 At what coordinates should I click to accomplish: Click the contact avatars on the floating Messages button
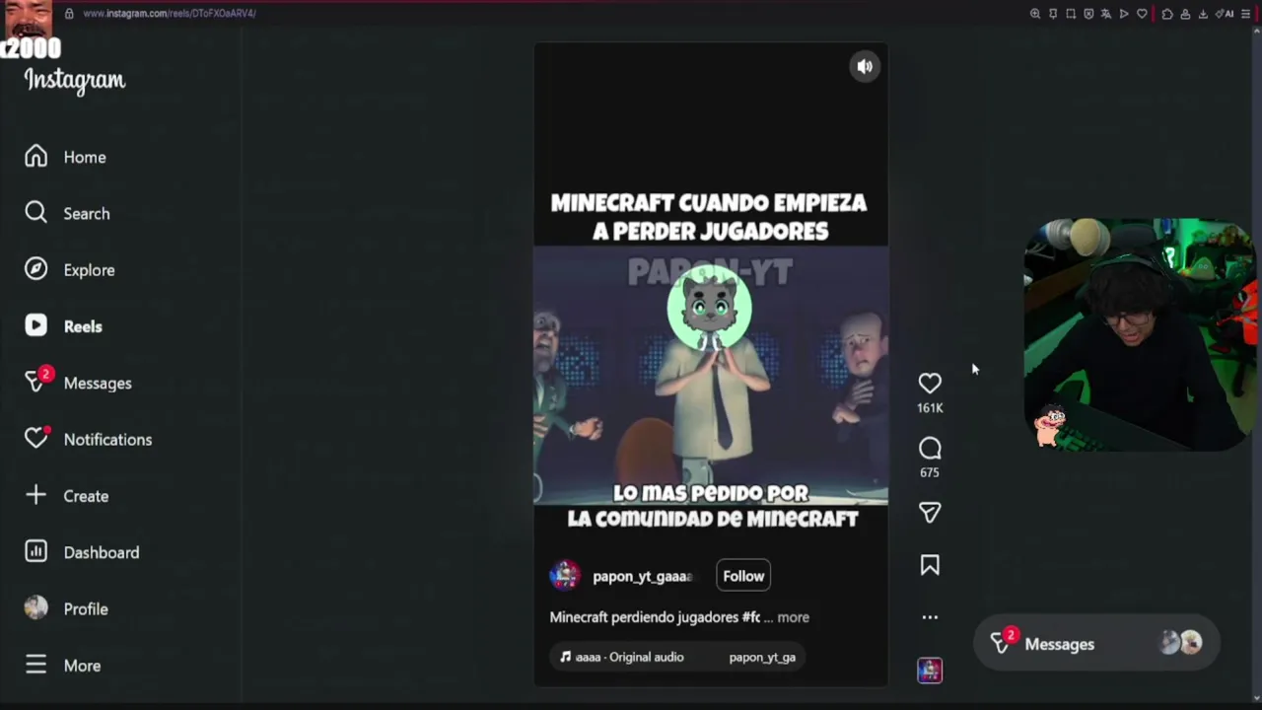[x=1181, y=643]
